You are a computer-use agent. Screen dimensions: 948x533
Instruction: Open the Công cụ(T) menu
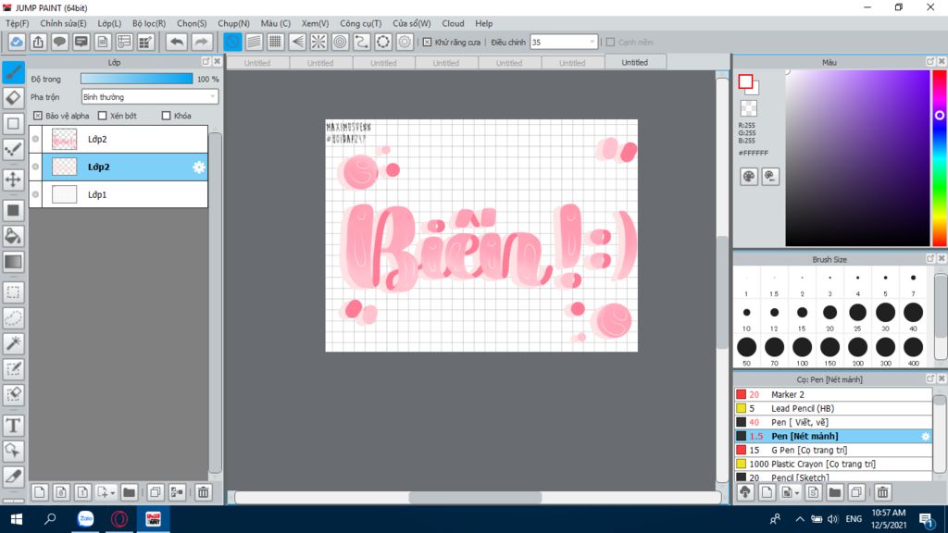(x=360, y=23)
